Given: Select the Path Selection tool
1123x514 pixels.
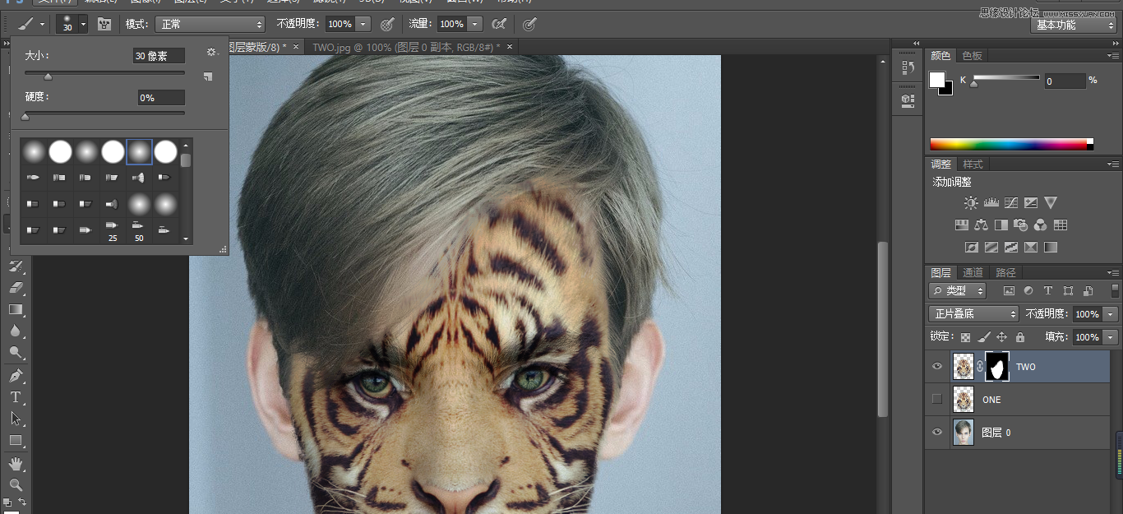Looking at the screenshot, I should click(16, 419).
